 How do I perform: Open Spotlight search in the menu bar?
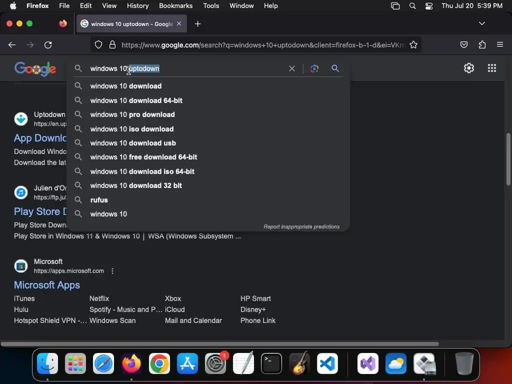(412, 6)
